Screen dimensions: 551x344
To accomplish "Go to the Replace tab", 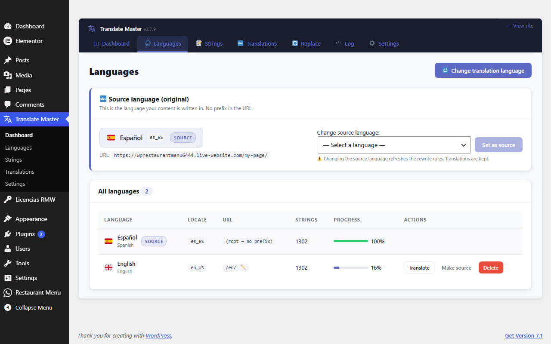I will (306, 43).
